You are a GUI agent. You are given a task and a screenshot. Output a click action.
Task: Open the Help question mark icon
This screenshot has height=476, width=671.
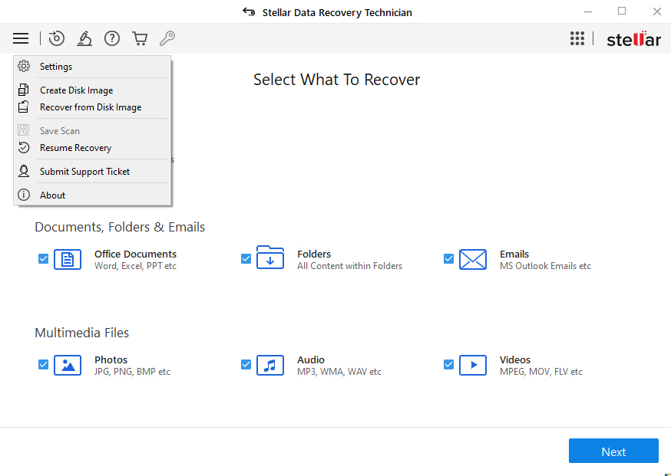[112, 38]
